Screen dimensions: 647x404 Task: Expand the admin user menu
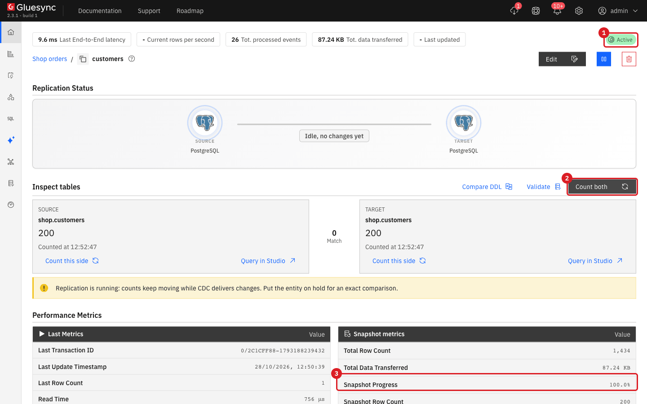coord(618,11)
